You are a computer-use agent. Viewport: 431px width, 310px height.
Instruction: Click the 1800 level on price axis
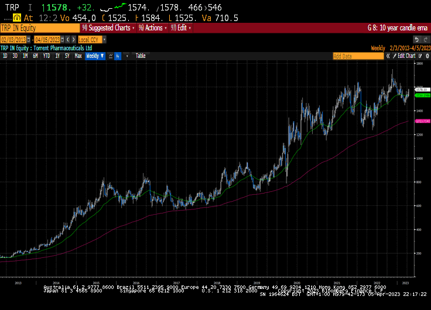419,63
